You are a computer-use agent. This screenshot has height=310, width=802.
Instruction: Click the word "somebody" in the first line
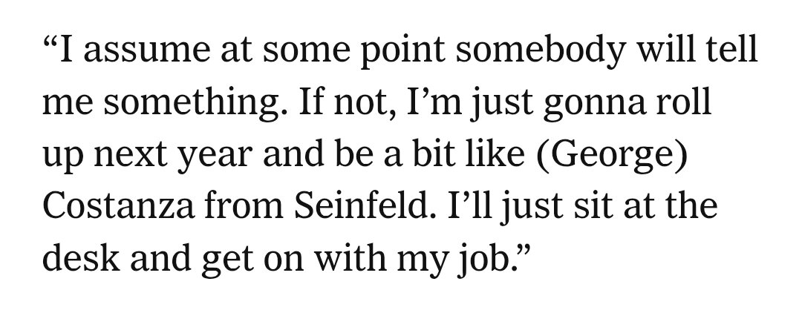pos(540,50)
